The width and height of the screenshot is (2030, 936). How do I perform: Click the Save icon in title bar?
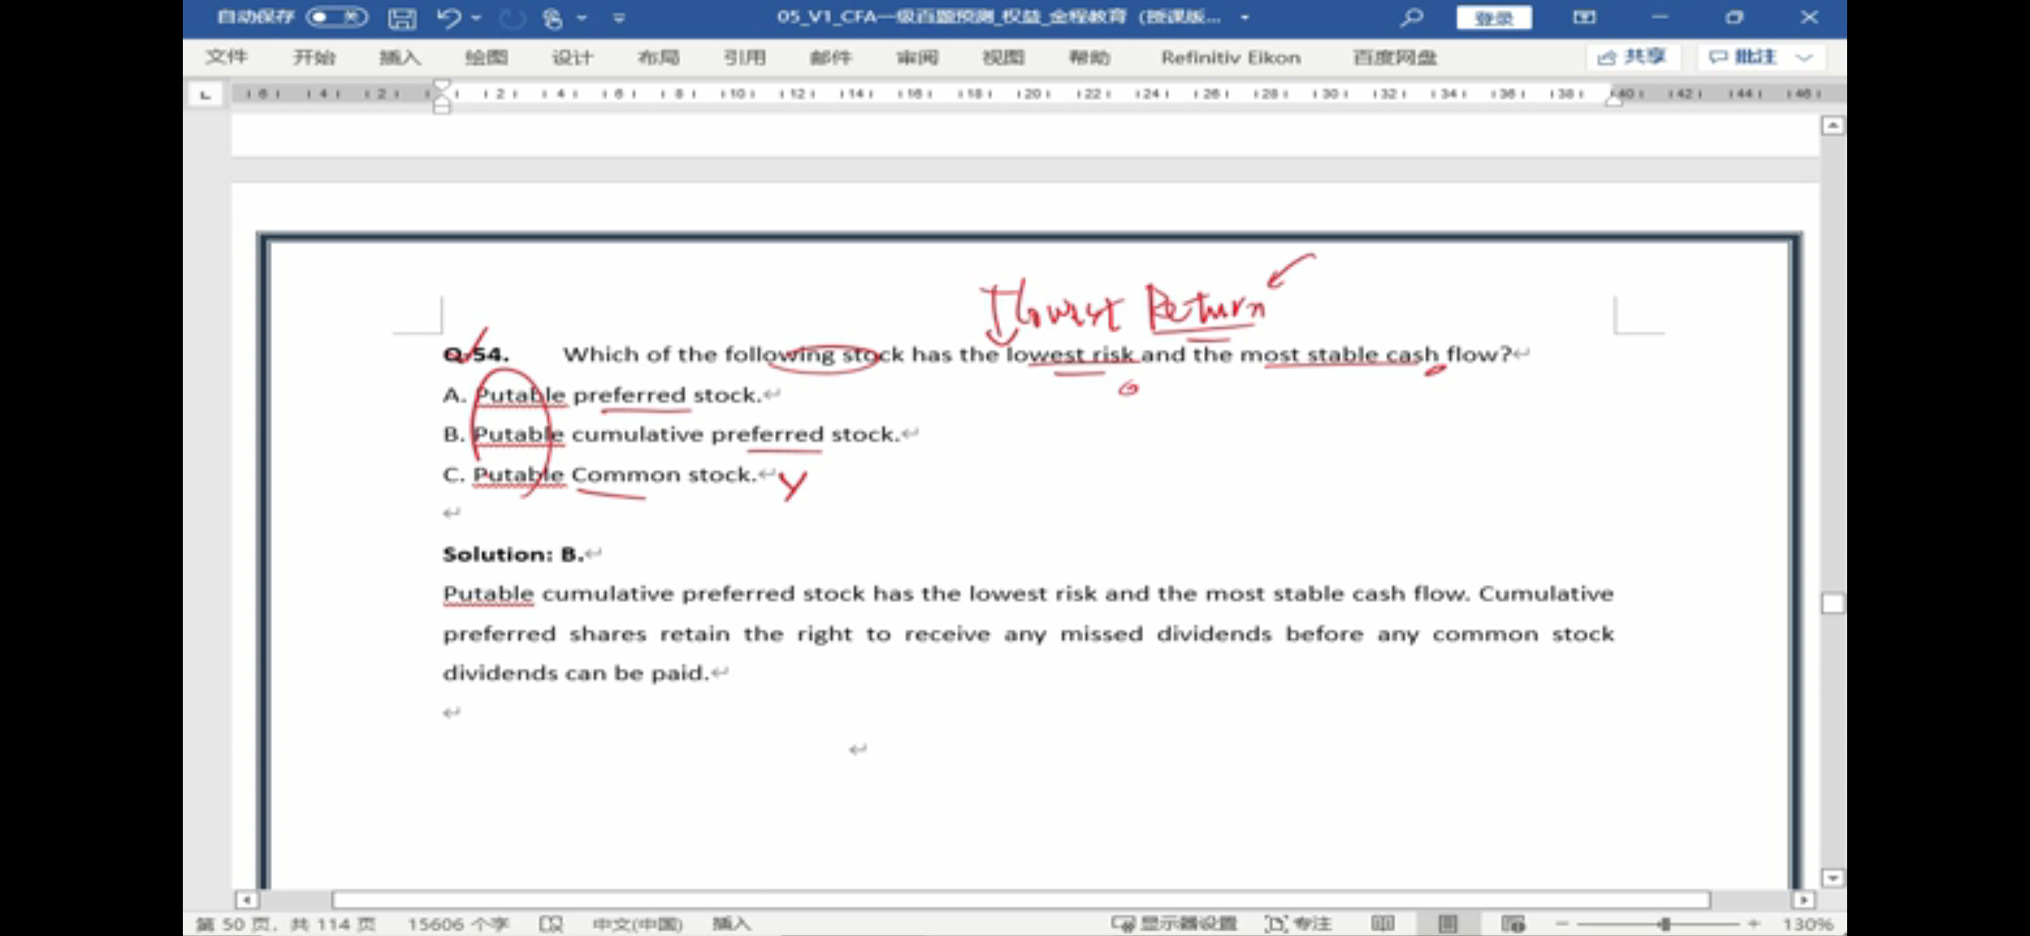pos(401,18)
